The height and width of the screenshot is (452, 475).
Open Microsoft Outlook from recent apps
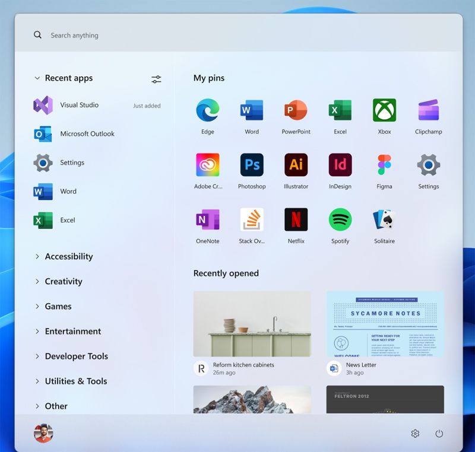87,134
